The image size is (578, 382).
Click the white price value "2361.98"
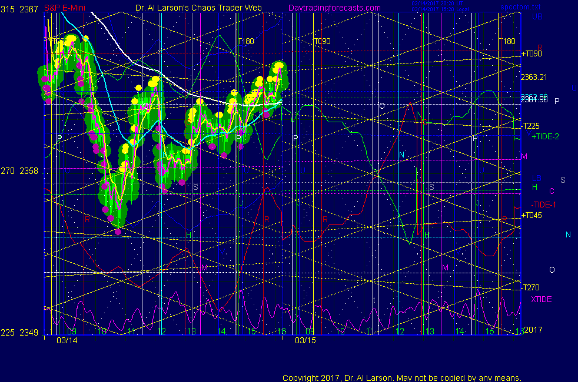click(x=534, y=100)
